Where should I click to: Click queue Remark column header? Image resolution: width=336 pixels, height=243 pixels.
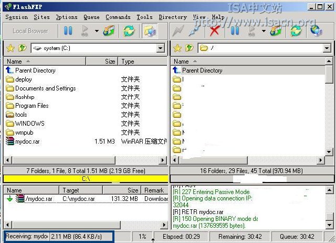(x=155, y=190)
